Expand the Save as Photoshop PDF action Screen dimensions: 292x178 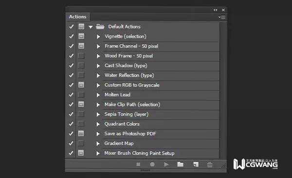(x=98, y=134)
